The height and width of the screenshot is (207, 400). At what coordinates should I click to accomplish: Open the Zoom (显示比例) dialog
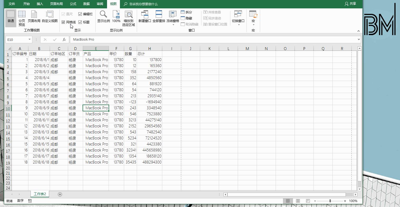(103, 17)
